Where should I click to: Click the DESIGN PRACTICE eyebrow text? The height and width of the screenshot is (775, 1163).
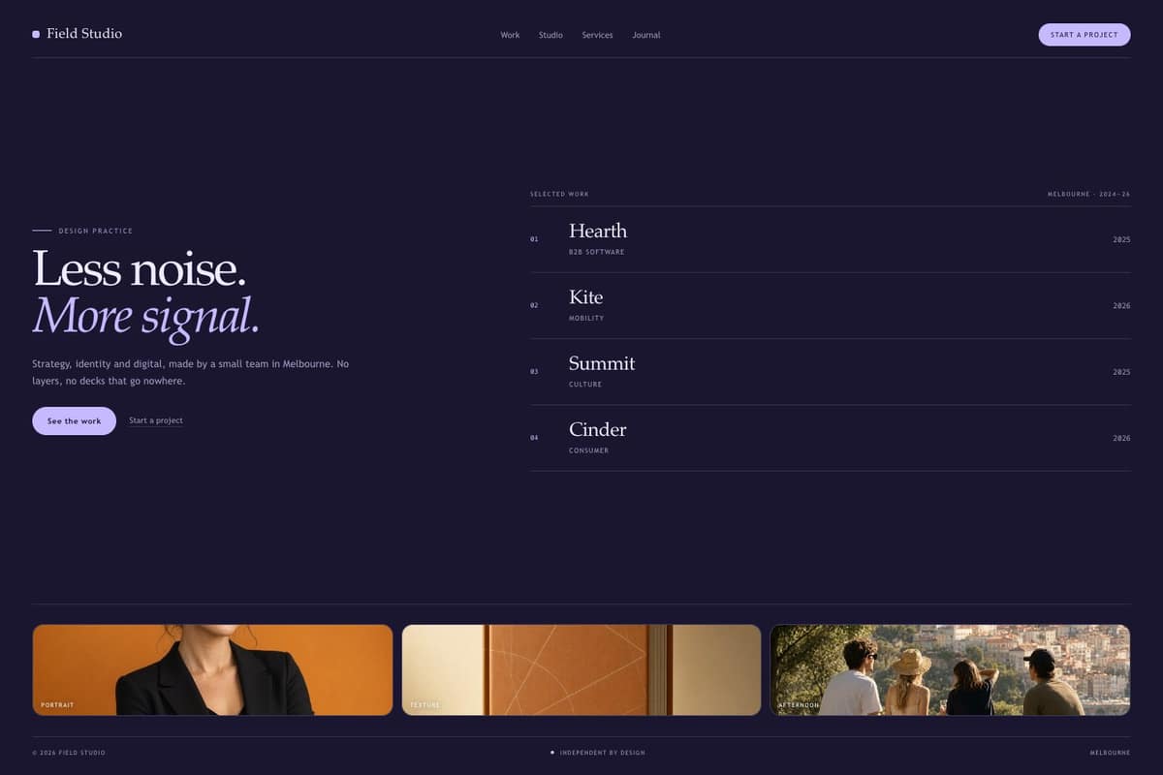point(96,231)
